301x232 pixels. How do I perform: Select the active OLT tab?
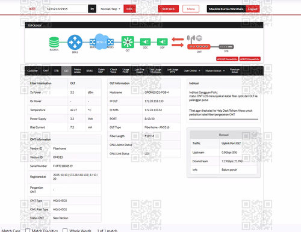point(66,71)
